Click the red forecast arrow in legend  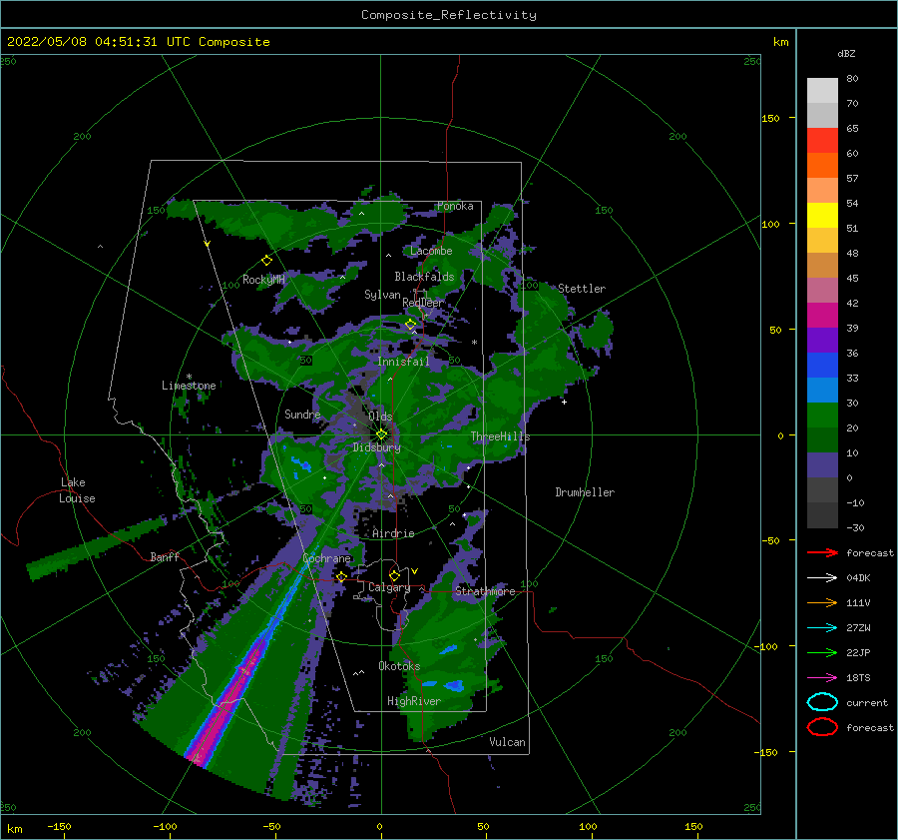(822, 552)
